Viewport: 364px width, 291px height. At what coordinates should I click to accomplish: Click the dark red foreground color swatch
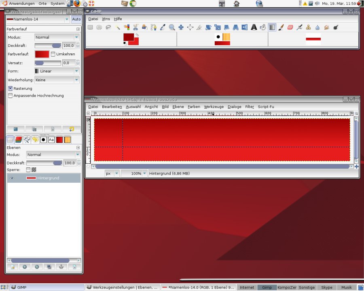(128, 37)
